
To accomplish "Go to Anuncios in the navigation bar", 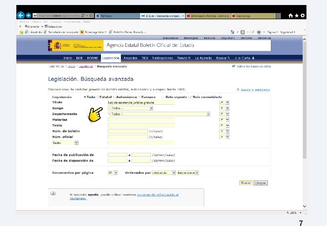I will point(130,58).
